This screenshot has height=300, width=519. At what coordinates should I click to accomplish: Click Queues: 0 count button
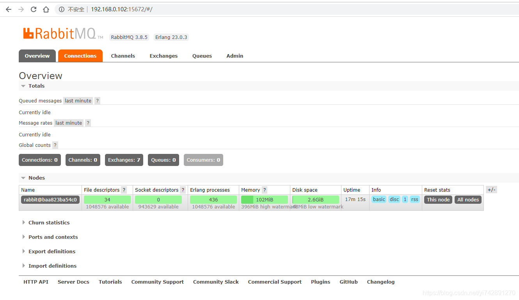tap(164, 160)
